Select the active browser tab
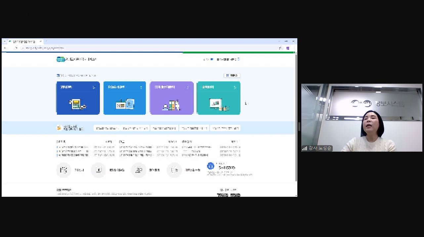424x237 pixels. tap(25, 42)
